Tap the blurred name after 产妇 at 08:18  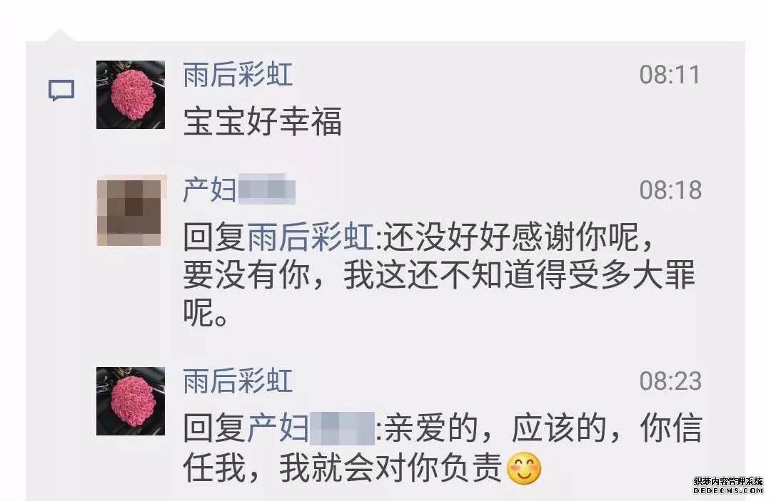267,190
